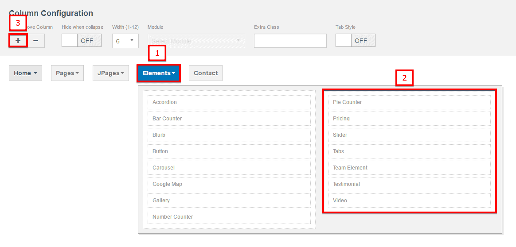Select the Google Map element
The image size is (516, 247).
click(229, 184)
